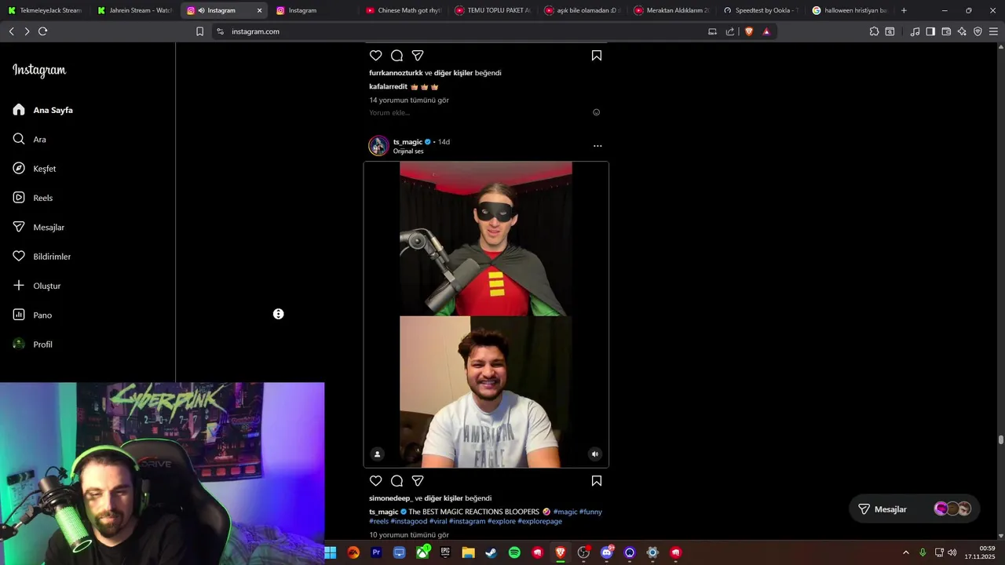Play or pause the ts_magic reel
The height and width of the screenshot is (565, 1005).
[x=486, y=314]
